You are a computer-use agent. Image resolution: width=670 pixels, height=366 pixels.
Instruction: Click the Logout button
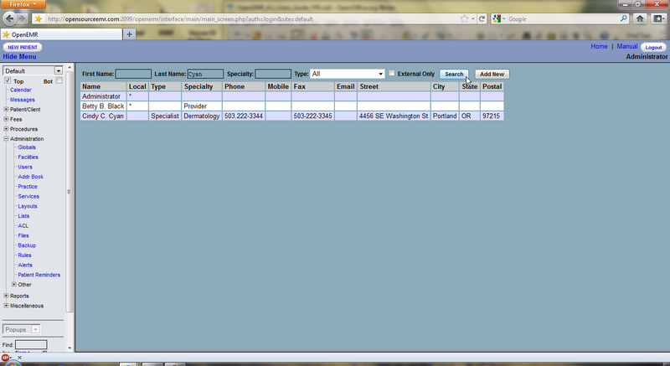click(653, 48)
